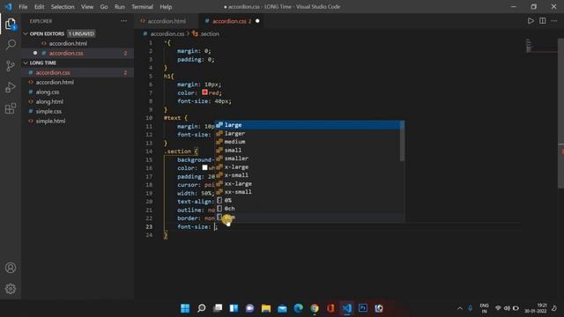Switch to the accordion.css editor tab
564x317 pixels.
click(x=231, y=21)
